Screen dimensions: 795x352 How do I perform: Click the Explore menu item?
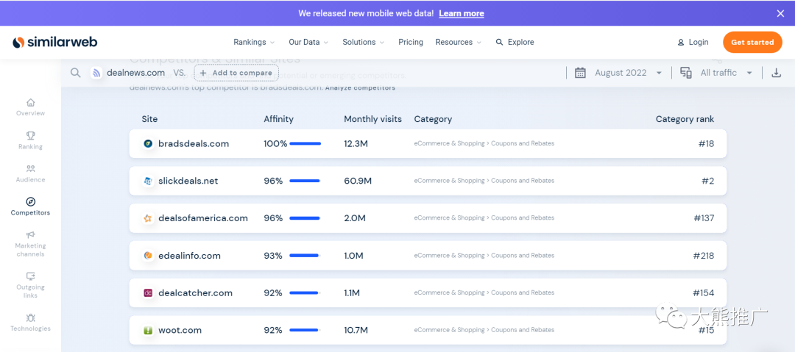click(515, 42)
